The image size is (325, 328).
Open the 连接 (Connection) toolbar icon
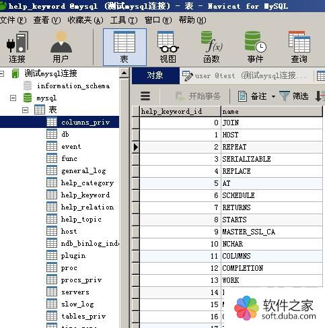(17, 47)
